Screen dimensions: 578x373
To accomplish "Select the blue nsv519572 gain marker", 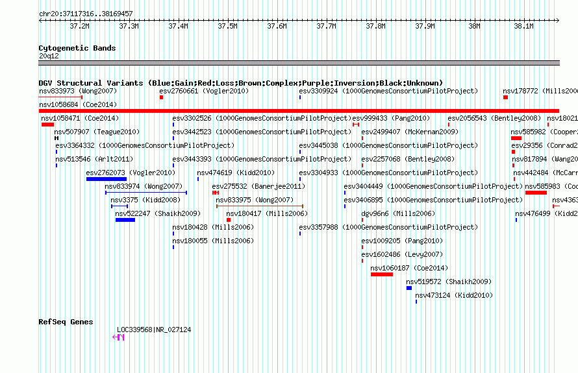I will (x=409, y=288).
